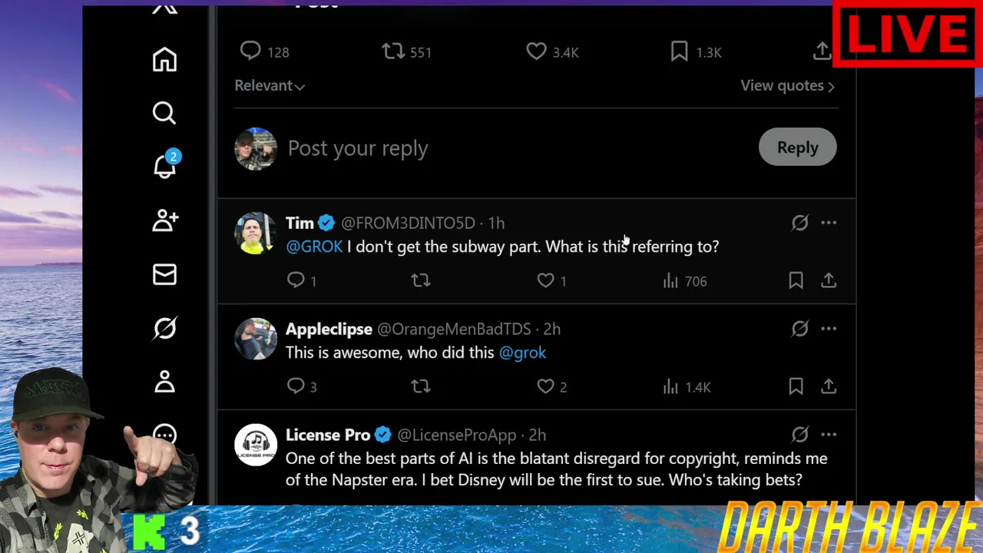983x553 pixels.
Task: Open more options on Tim's reply
Action: tap(828, 223)
